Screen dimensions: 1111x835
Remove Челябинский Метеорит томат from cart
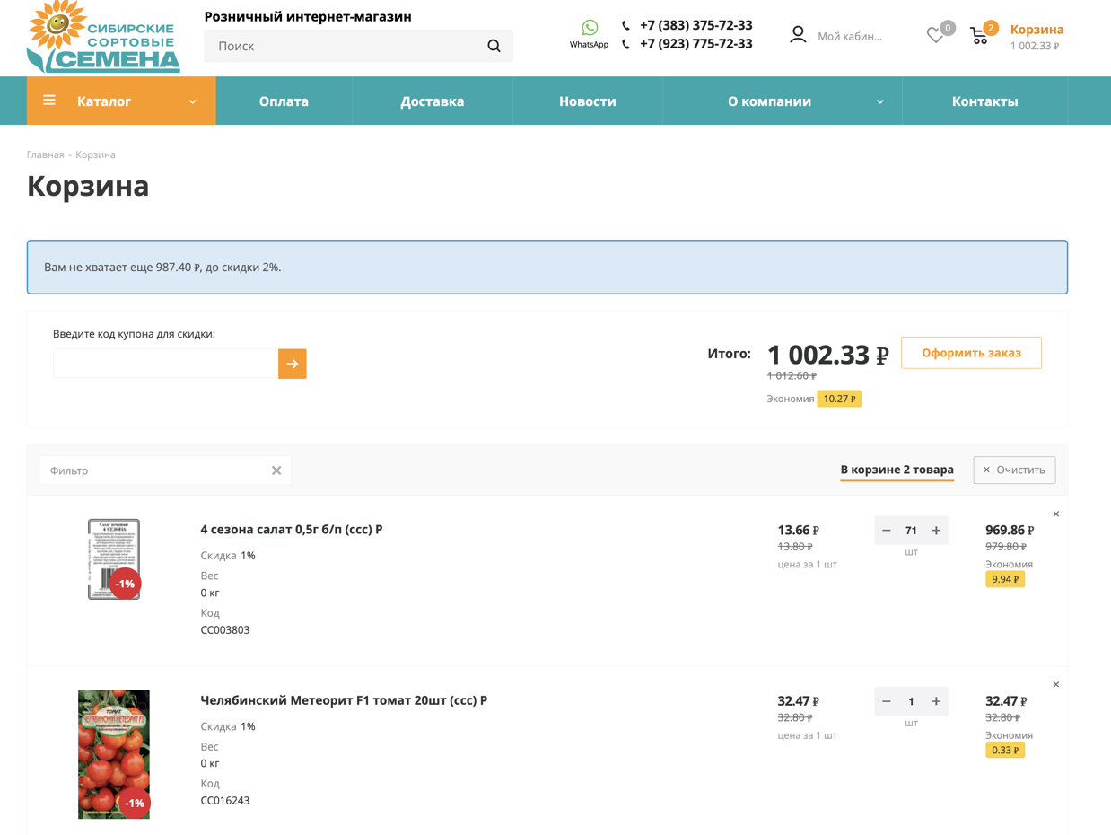coord(1056,685)
